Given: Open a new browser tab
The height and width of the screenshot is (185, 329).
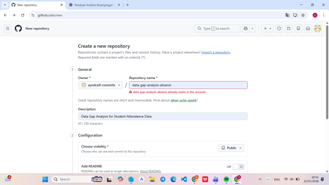Looking at the screenshot, I should tap(128, 5).
